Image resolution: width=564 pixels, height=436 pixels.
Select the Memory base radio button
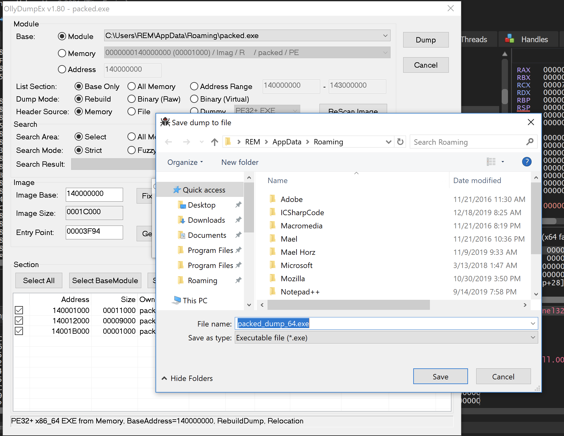62,53
